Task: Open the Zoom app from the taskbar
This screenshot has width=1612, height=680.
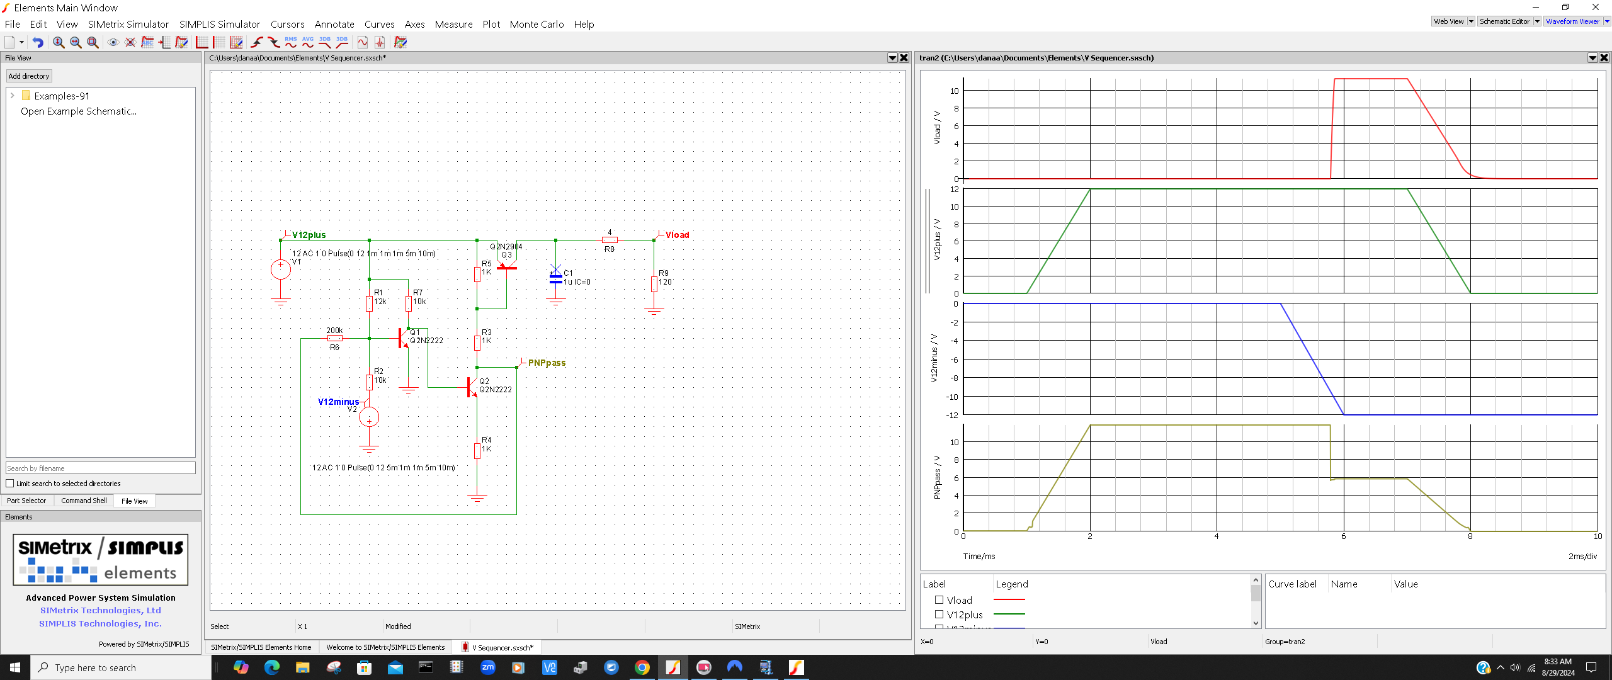Action: click(x=488, y=667)
